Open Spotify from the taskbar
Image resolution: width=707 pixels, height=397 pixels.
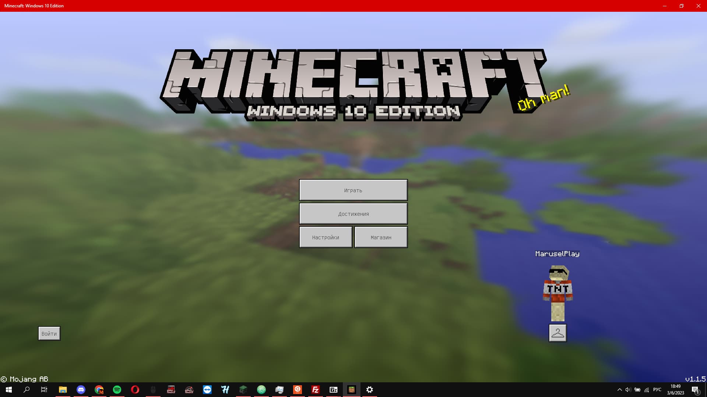click(x=117, y=390)
